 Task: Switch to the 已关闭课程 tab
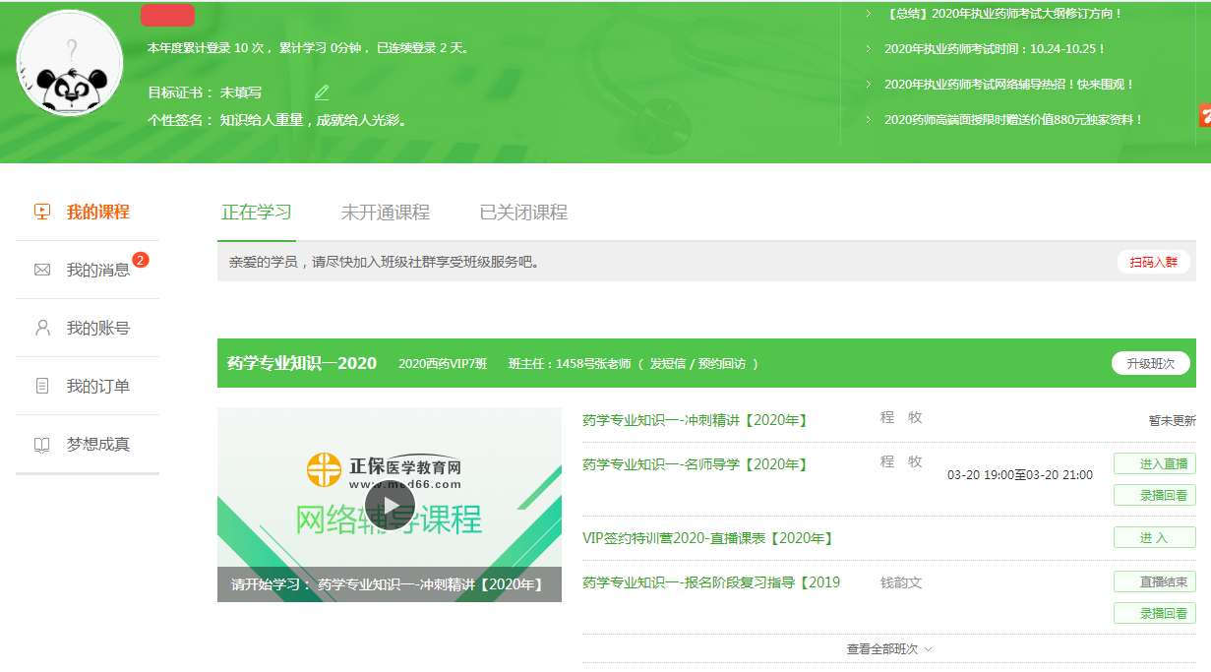(522, 213)
